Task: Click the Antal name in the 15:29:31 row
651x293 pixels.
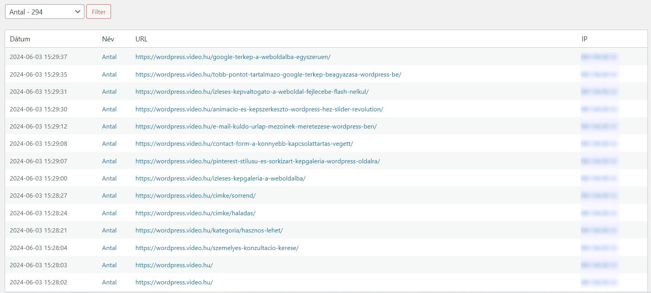Action: tap(109, 92)
